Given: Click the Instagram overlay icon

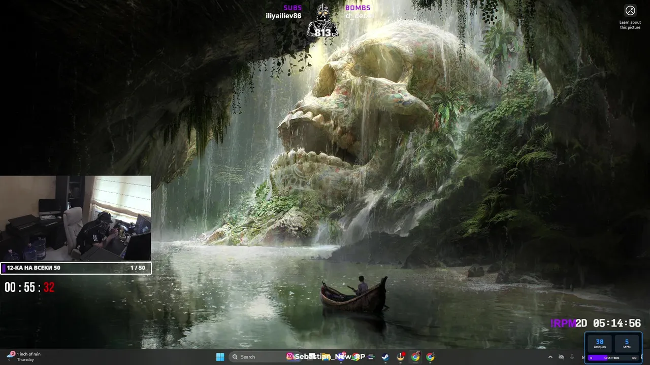Looking at the screenshot, I should pos(290,357).
